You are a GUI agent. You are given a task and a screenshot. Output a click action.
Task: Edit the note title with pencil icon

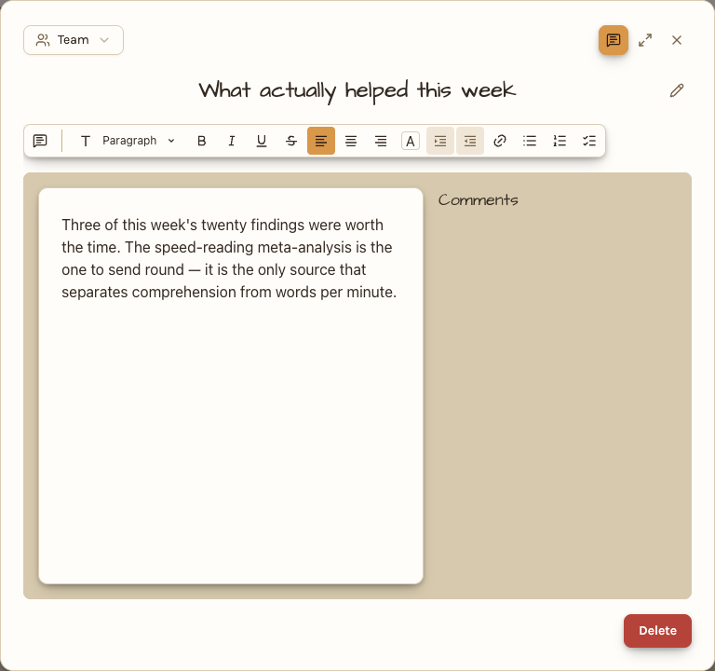point(677,90)
